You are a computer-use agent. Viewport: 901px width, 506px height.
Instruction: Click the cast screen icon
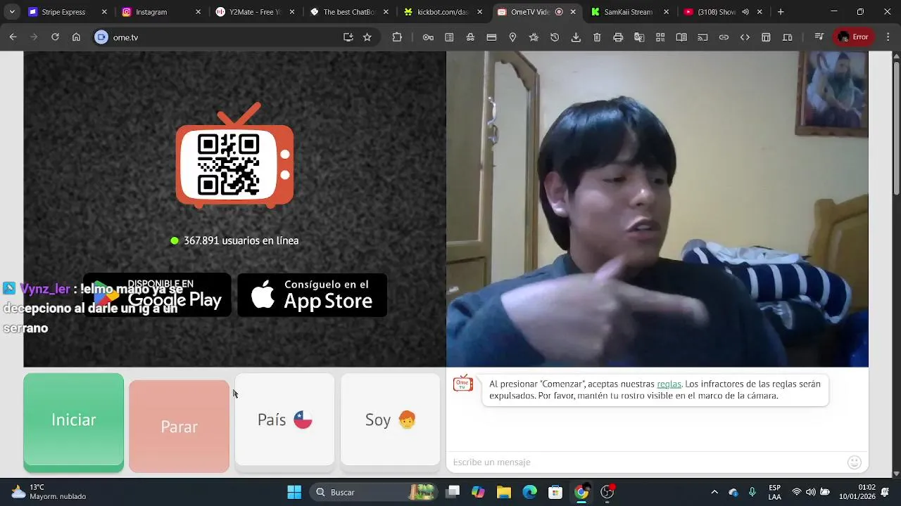702,37
